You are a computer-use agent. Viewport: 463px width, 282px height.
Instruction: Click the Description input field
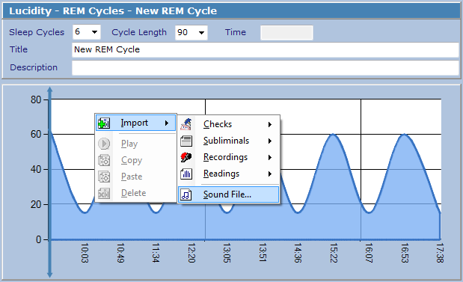coord(266,68)
